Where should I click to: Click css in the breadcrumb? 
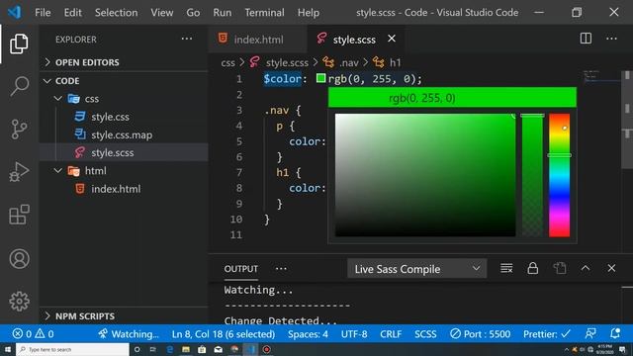pos(227,62)
